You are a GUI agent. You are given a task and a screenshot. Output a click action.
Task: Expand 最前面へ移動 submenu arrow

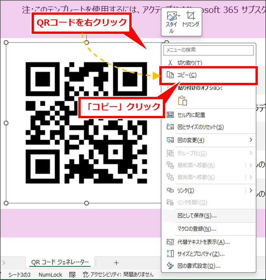pos(251,165)
